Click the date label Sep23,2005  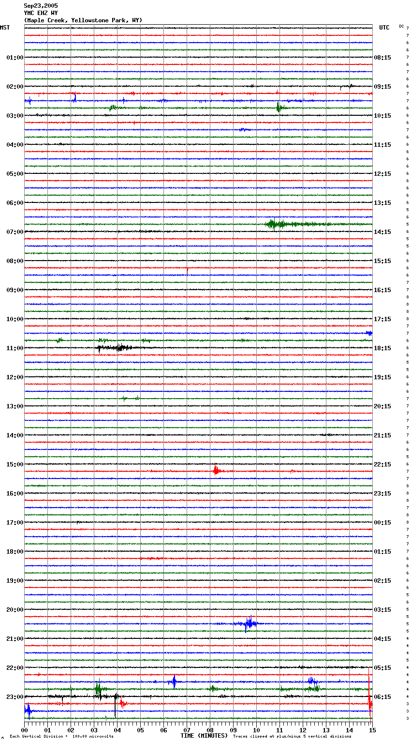point(41,6)
